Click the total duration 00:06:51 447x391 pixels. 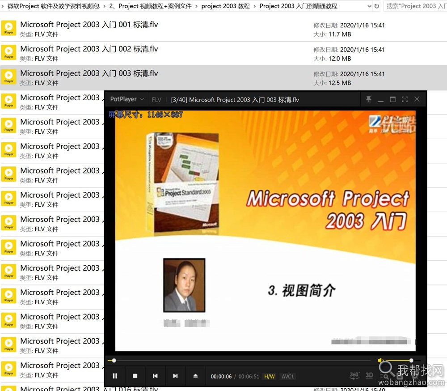click(249, 376)
